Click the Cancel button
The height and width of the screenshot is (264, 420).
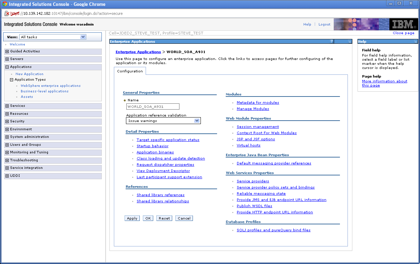[x=184, y=218]
